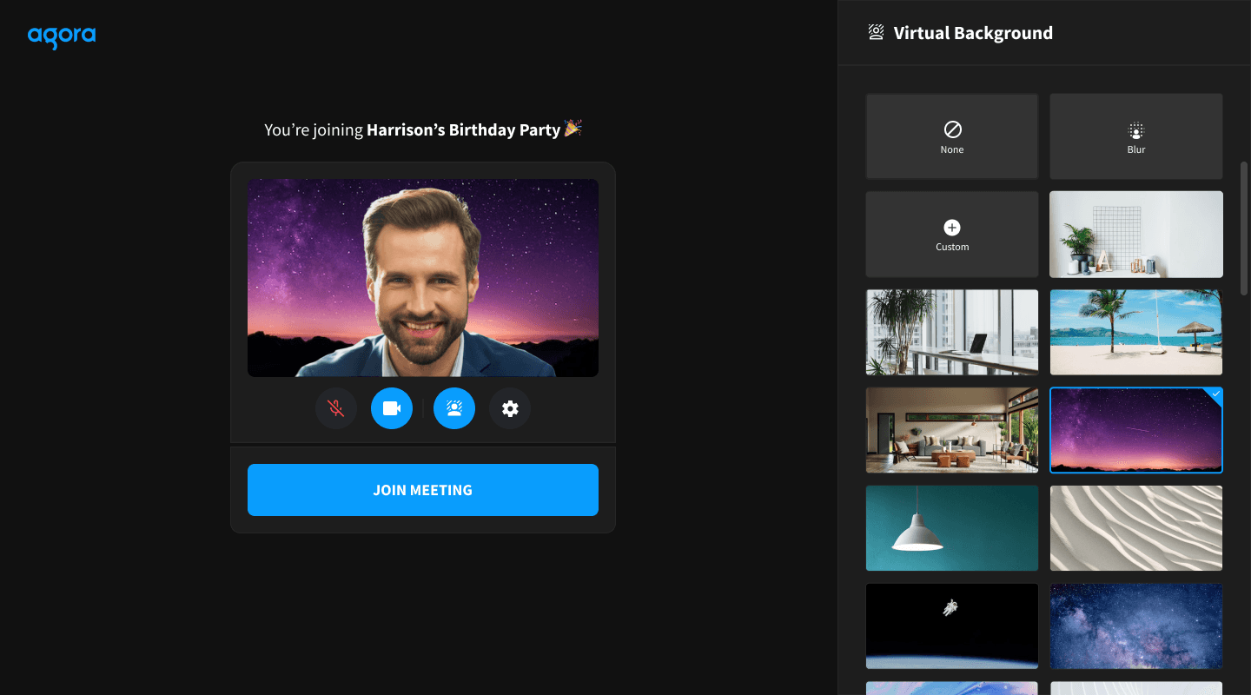Click the Custom background upload option
Image resolution: width=1251 pixels, height=695 pixels.
pyautogui.click(x=951, y=234)
